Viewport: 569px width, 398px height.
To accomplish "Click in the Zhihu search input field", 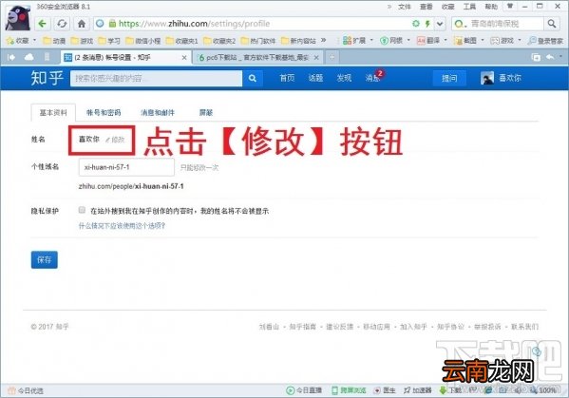I will coord(157,79).
